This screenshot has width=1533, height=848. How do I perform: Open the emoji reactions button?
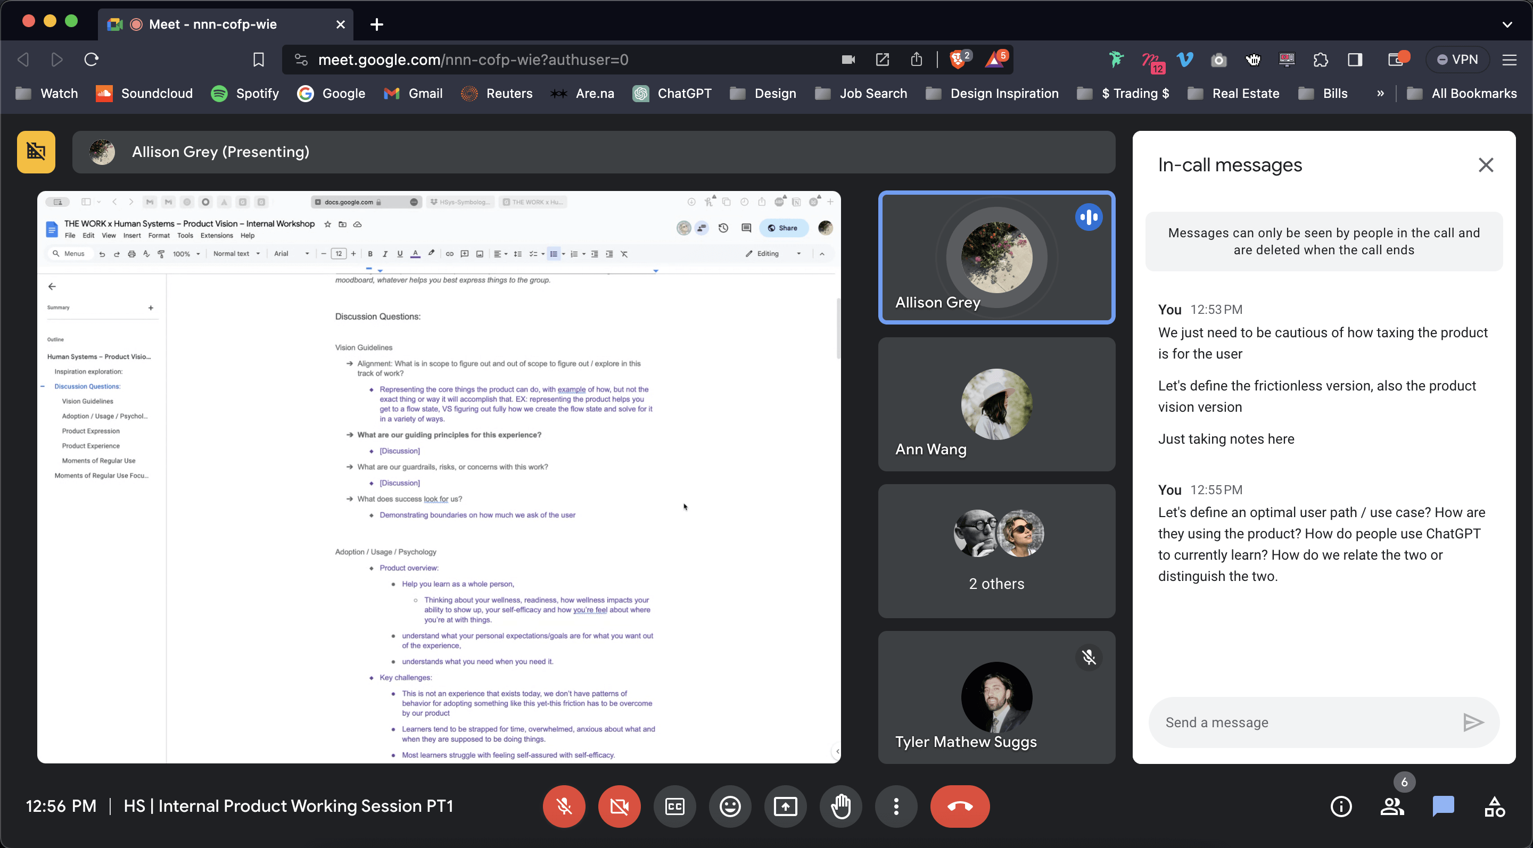[730, 807]
